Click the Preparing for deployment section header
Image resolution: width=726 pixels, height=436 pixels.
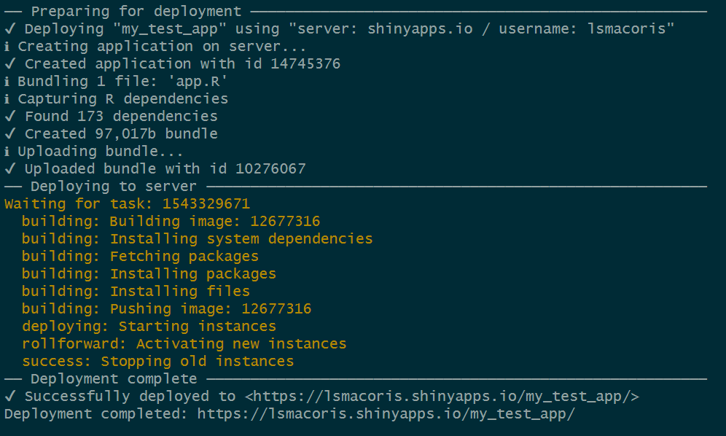136,12
